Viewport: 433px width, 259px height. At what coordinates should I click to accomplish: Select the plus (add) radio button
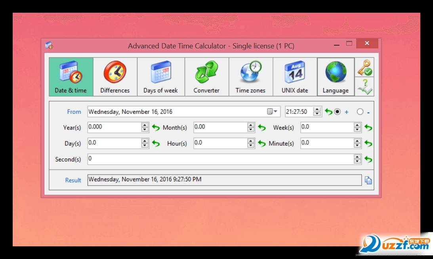tap(337, 112)
